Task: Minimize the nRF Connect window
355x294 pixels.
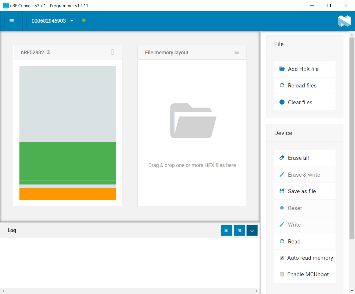Action: click(312, 6)
